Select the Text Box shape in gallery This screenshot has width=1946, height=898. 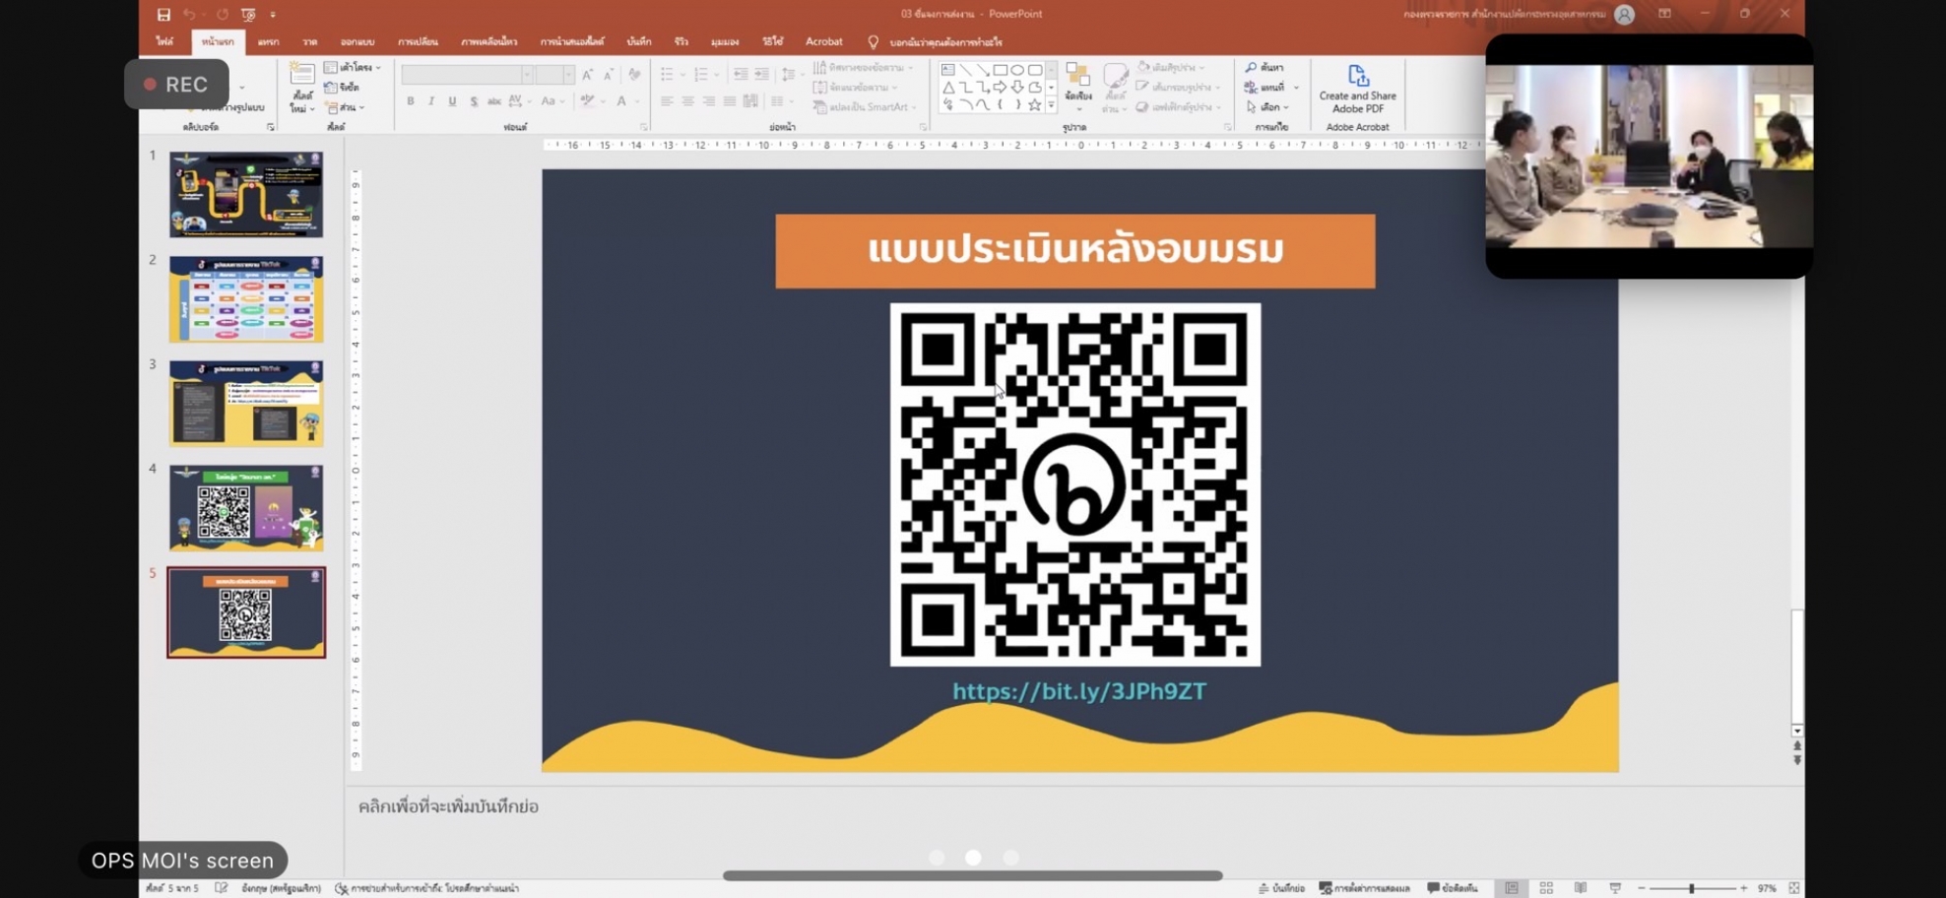pos(947,70)
